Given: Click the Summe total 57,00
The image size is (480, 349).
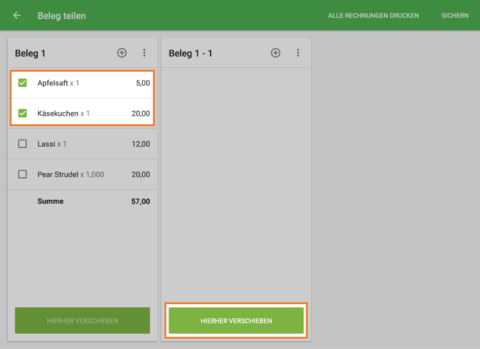Looking at the screenshot, I should coord(141,201).
